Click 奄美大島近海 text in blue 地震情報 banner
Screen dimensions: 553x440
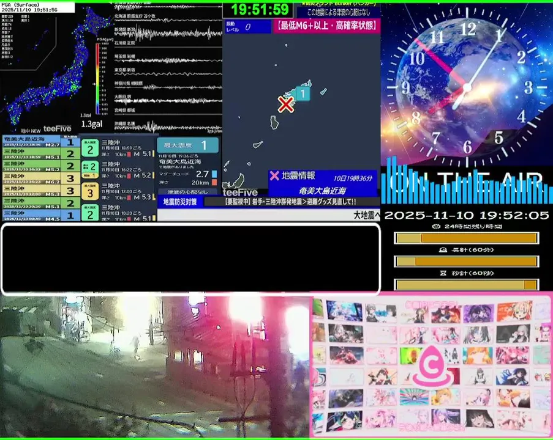click(322, 191)
